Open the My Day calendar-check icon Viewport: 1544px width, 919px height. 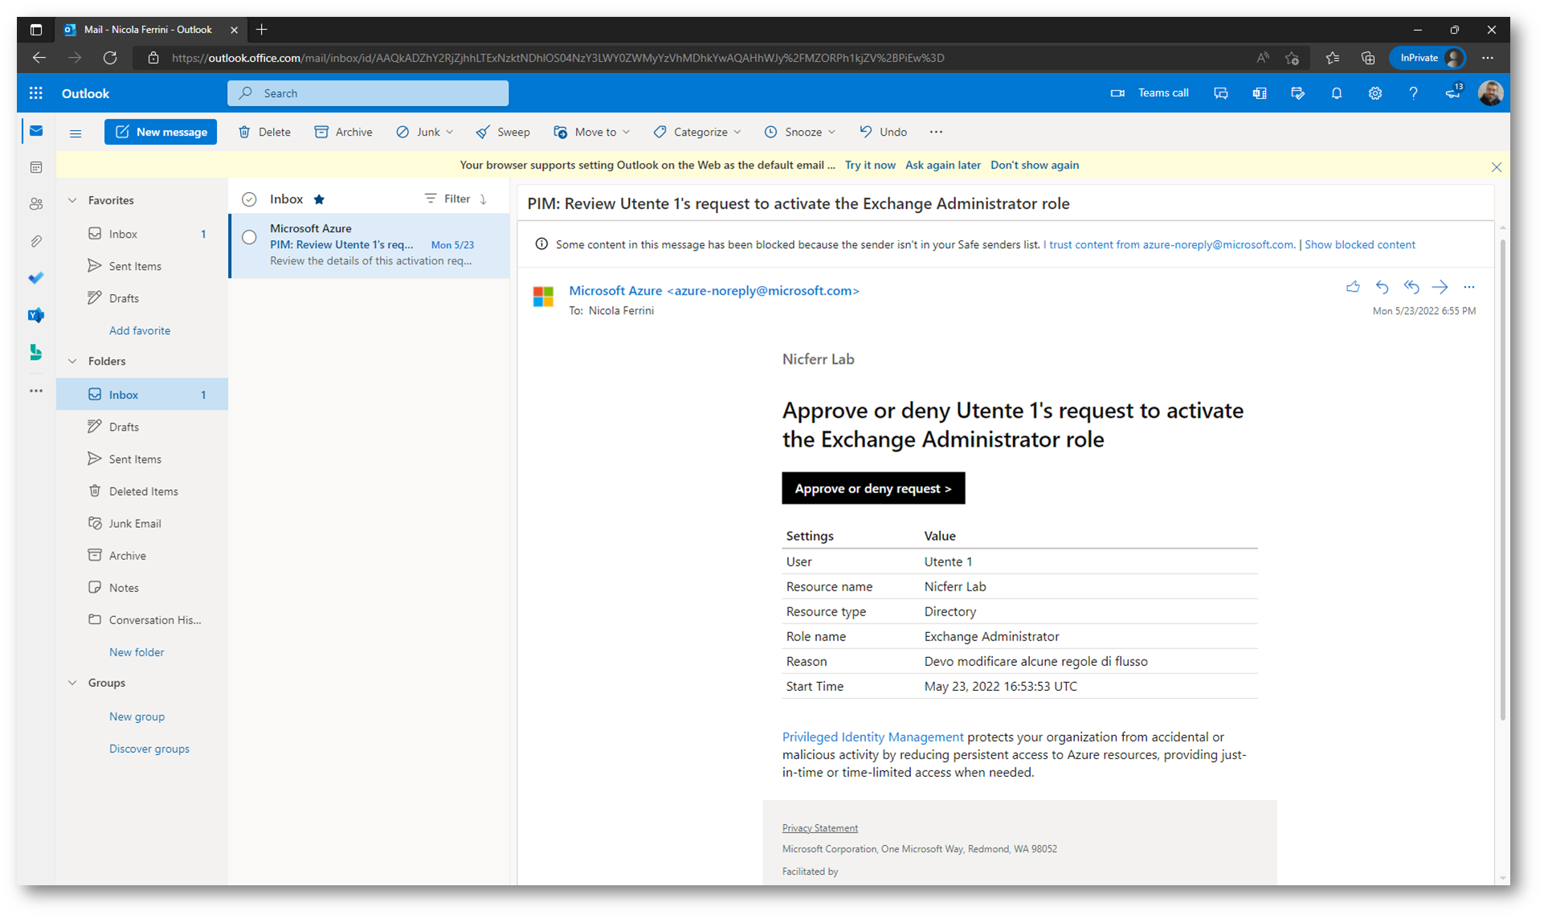coord(1297,93)
